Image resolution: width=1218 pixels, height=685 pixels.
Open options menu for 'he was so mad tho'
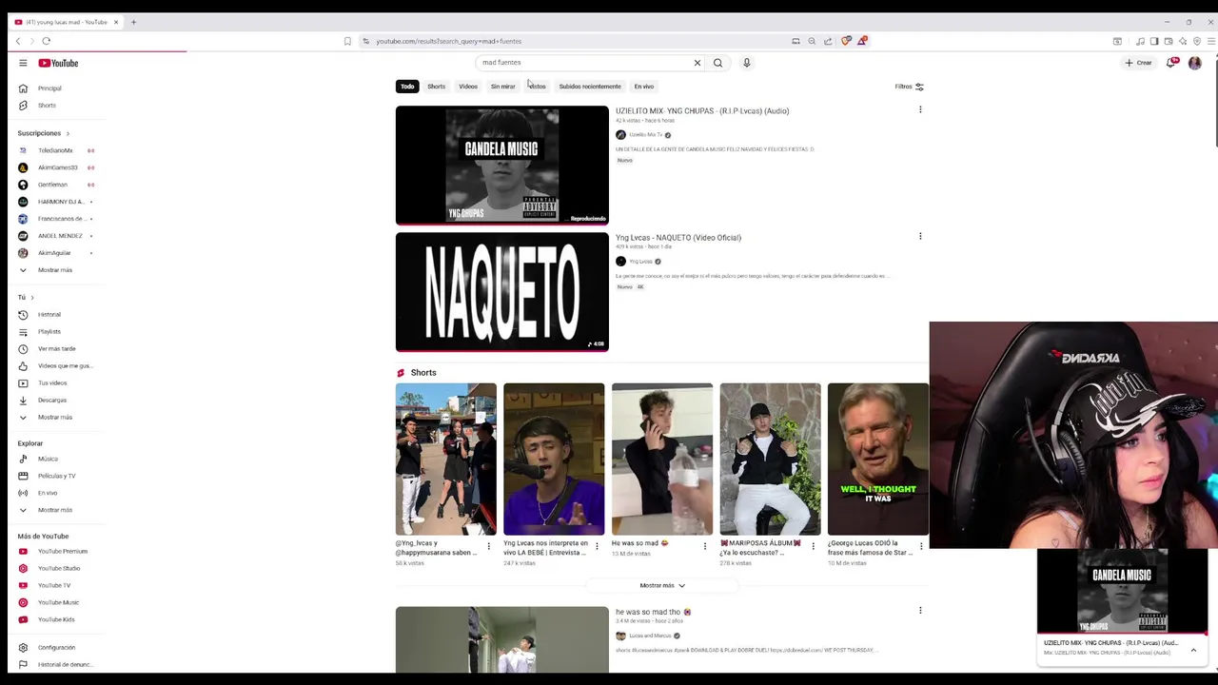pos(920,611)
